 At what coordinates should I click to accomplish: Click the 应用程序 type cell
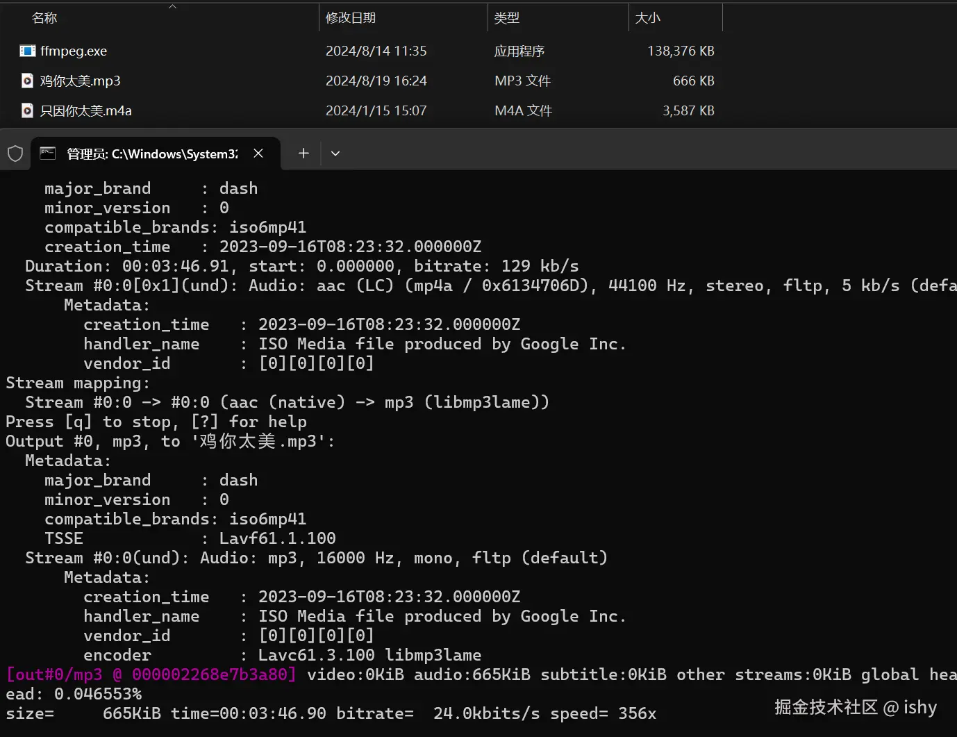pyautogui.click(x=519, y=51)
